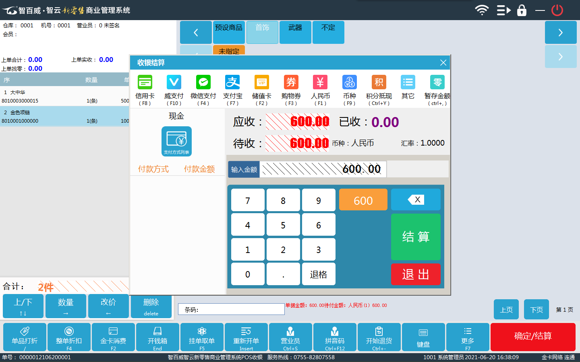Choose 人民币 cash payment icon
This screenshot has width=580, height=362.
click(320, 83)
